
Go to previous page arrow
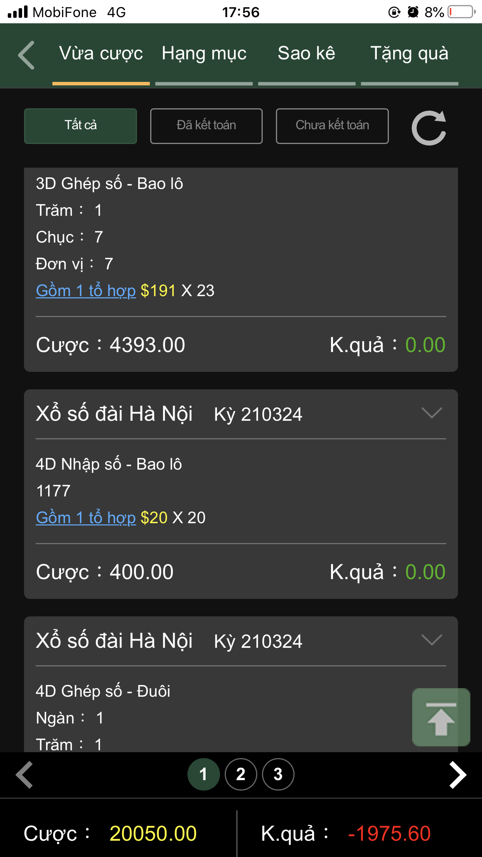pyautogui.click(x=25, y=775)
